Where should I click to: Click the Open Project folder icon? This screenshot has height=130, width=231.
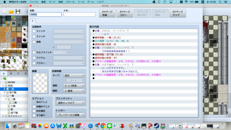11,12
